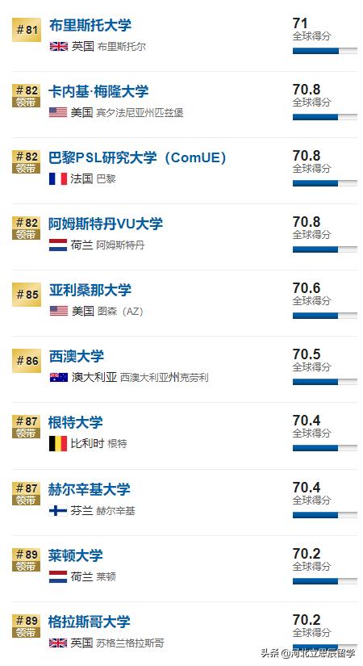The height and width of the screenshot is (666, 363).
Task: Click the French flag next to 巴黎
Action: (x=58, y=178)
